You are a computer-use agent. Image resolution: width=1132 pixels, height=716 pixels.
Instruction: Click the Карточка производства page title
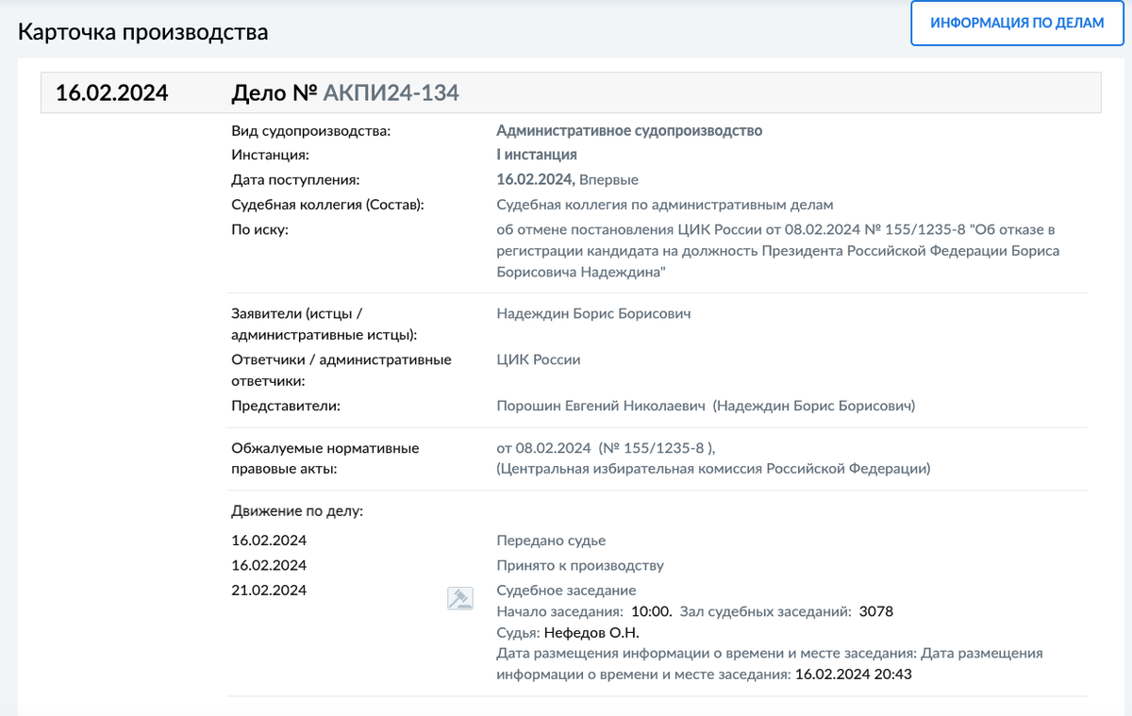click(142, 31)
